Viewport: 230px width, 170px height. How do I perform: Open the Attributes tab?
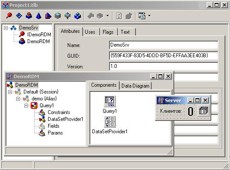pyautogui.click(x=70, y=31)
